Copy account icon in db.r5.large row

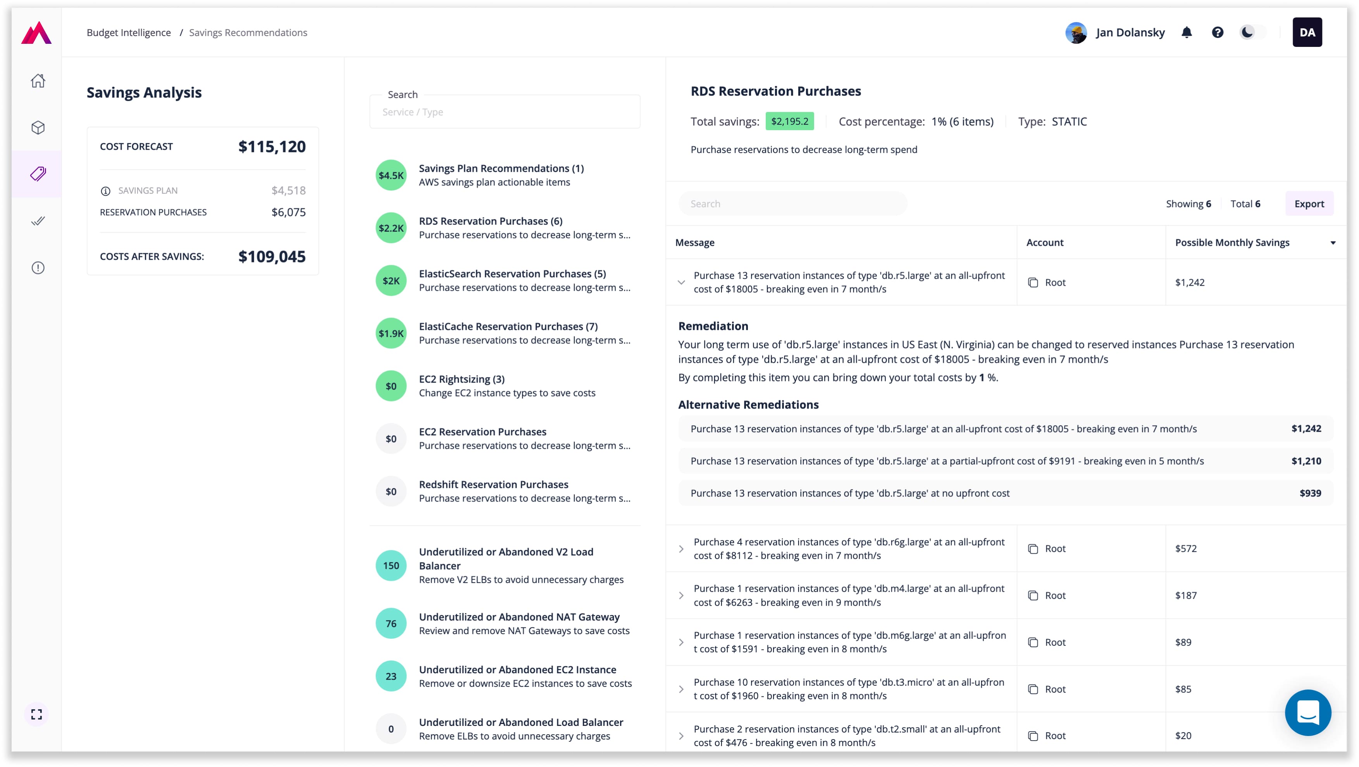pyautogui.click(x=1032, y=282)
